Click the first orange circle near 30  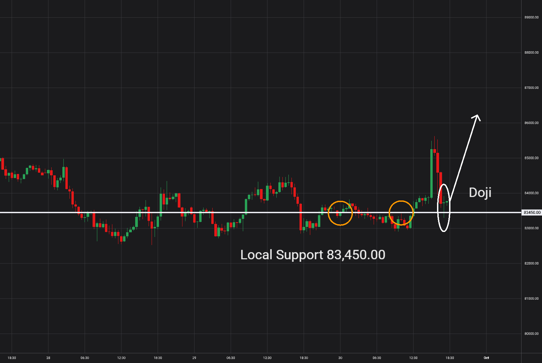[340, 213]
